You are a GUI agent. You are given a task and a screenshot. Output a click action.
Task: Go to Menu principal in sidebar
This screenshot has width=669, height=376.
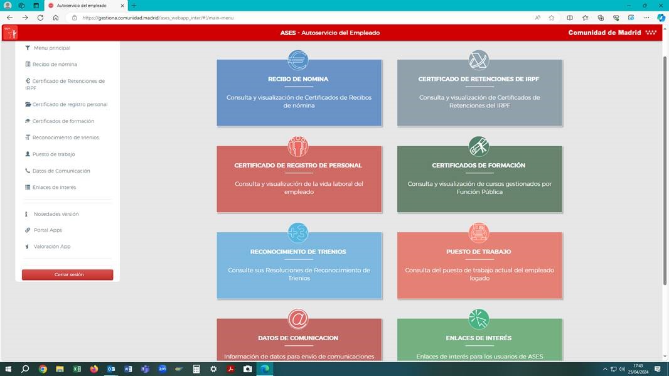(x=51, y=48)
